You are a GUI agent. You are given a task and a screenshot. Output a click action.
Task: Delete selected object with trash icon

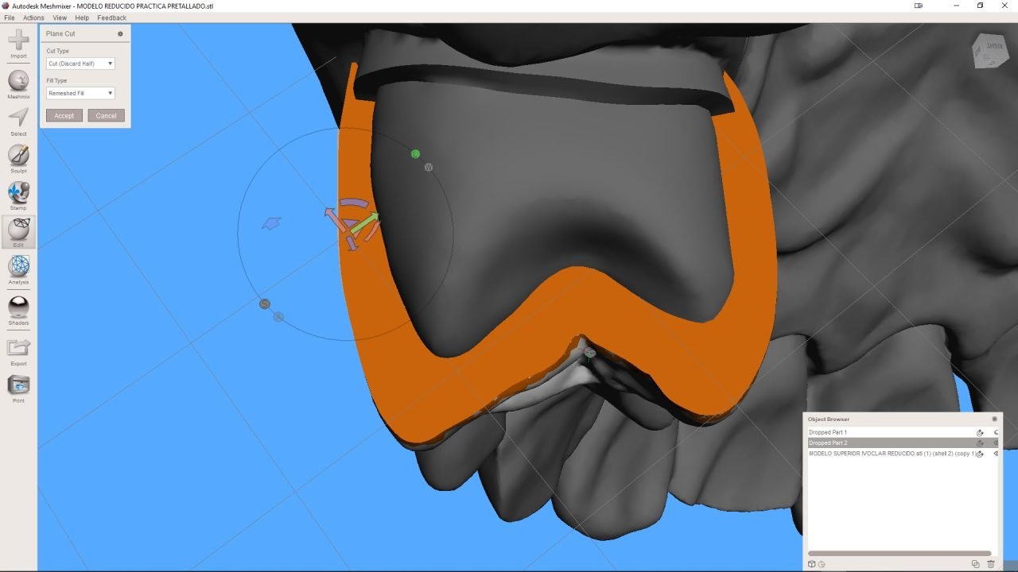point(991,564)
